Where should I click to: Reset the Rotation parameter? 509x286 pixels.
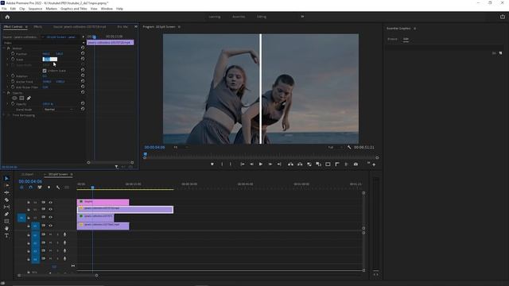point(83,76)
